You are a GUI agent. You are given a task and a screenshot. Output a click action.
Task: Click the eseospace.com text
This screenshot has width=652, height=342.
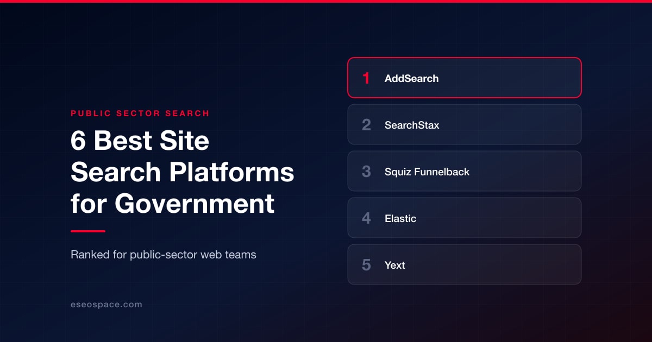pos(106,305)
